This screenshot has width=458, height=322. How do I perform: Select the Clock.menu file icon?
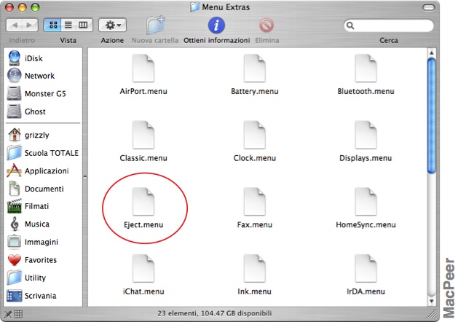click(x=254, y=135)
